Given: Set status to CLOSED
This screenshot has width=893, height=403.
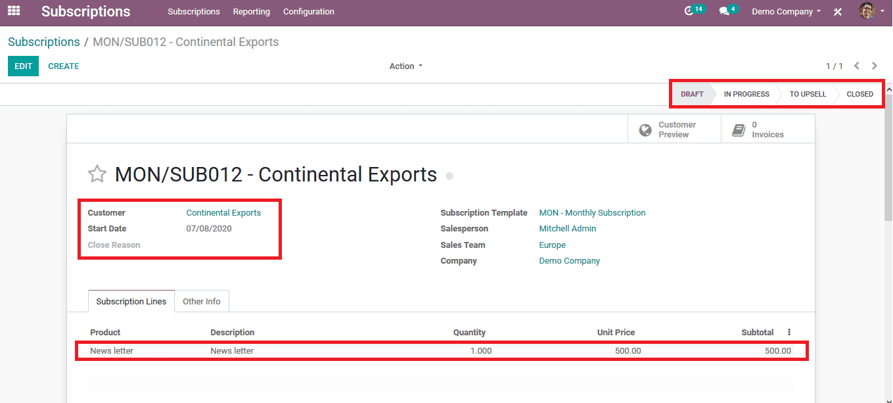Looking at the screenshot, I should pyautogui.click(x=859, y=94).
